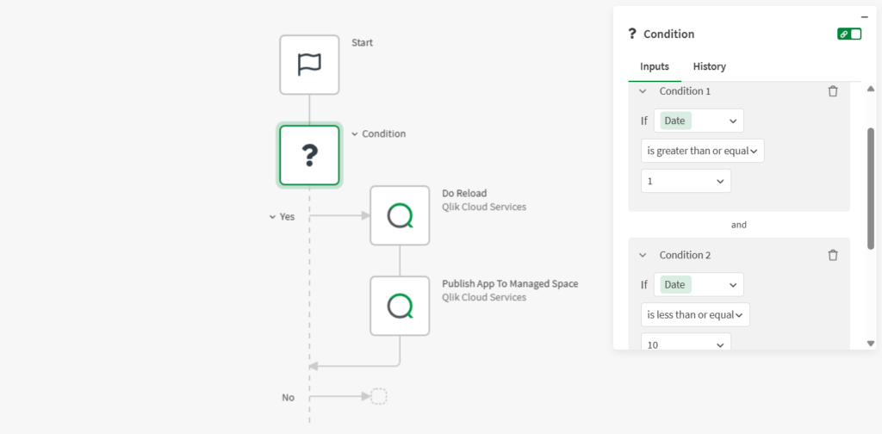Open the 'is less than or equal' operator dropdown
This screenshot has width=882, height=434.
695,315
